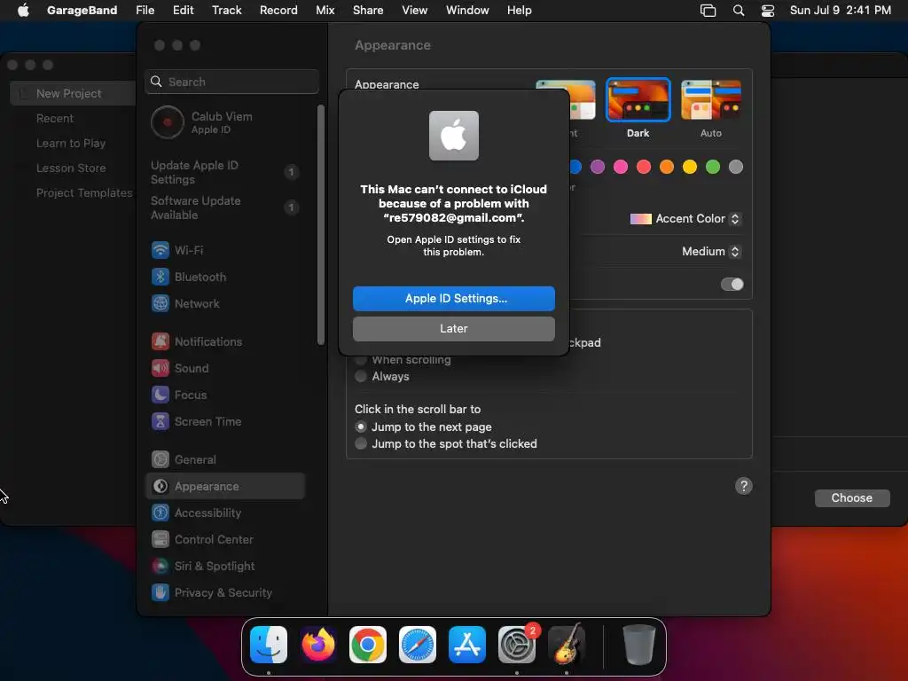The width and height of the screenshot is (908, 681).
Task: Open the View menu
Action: tap(415, 11)
